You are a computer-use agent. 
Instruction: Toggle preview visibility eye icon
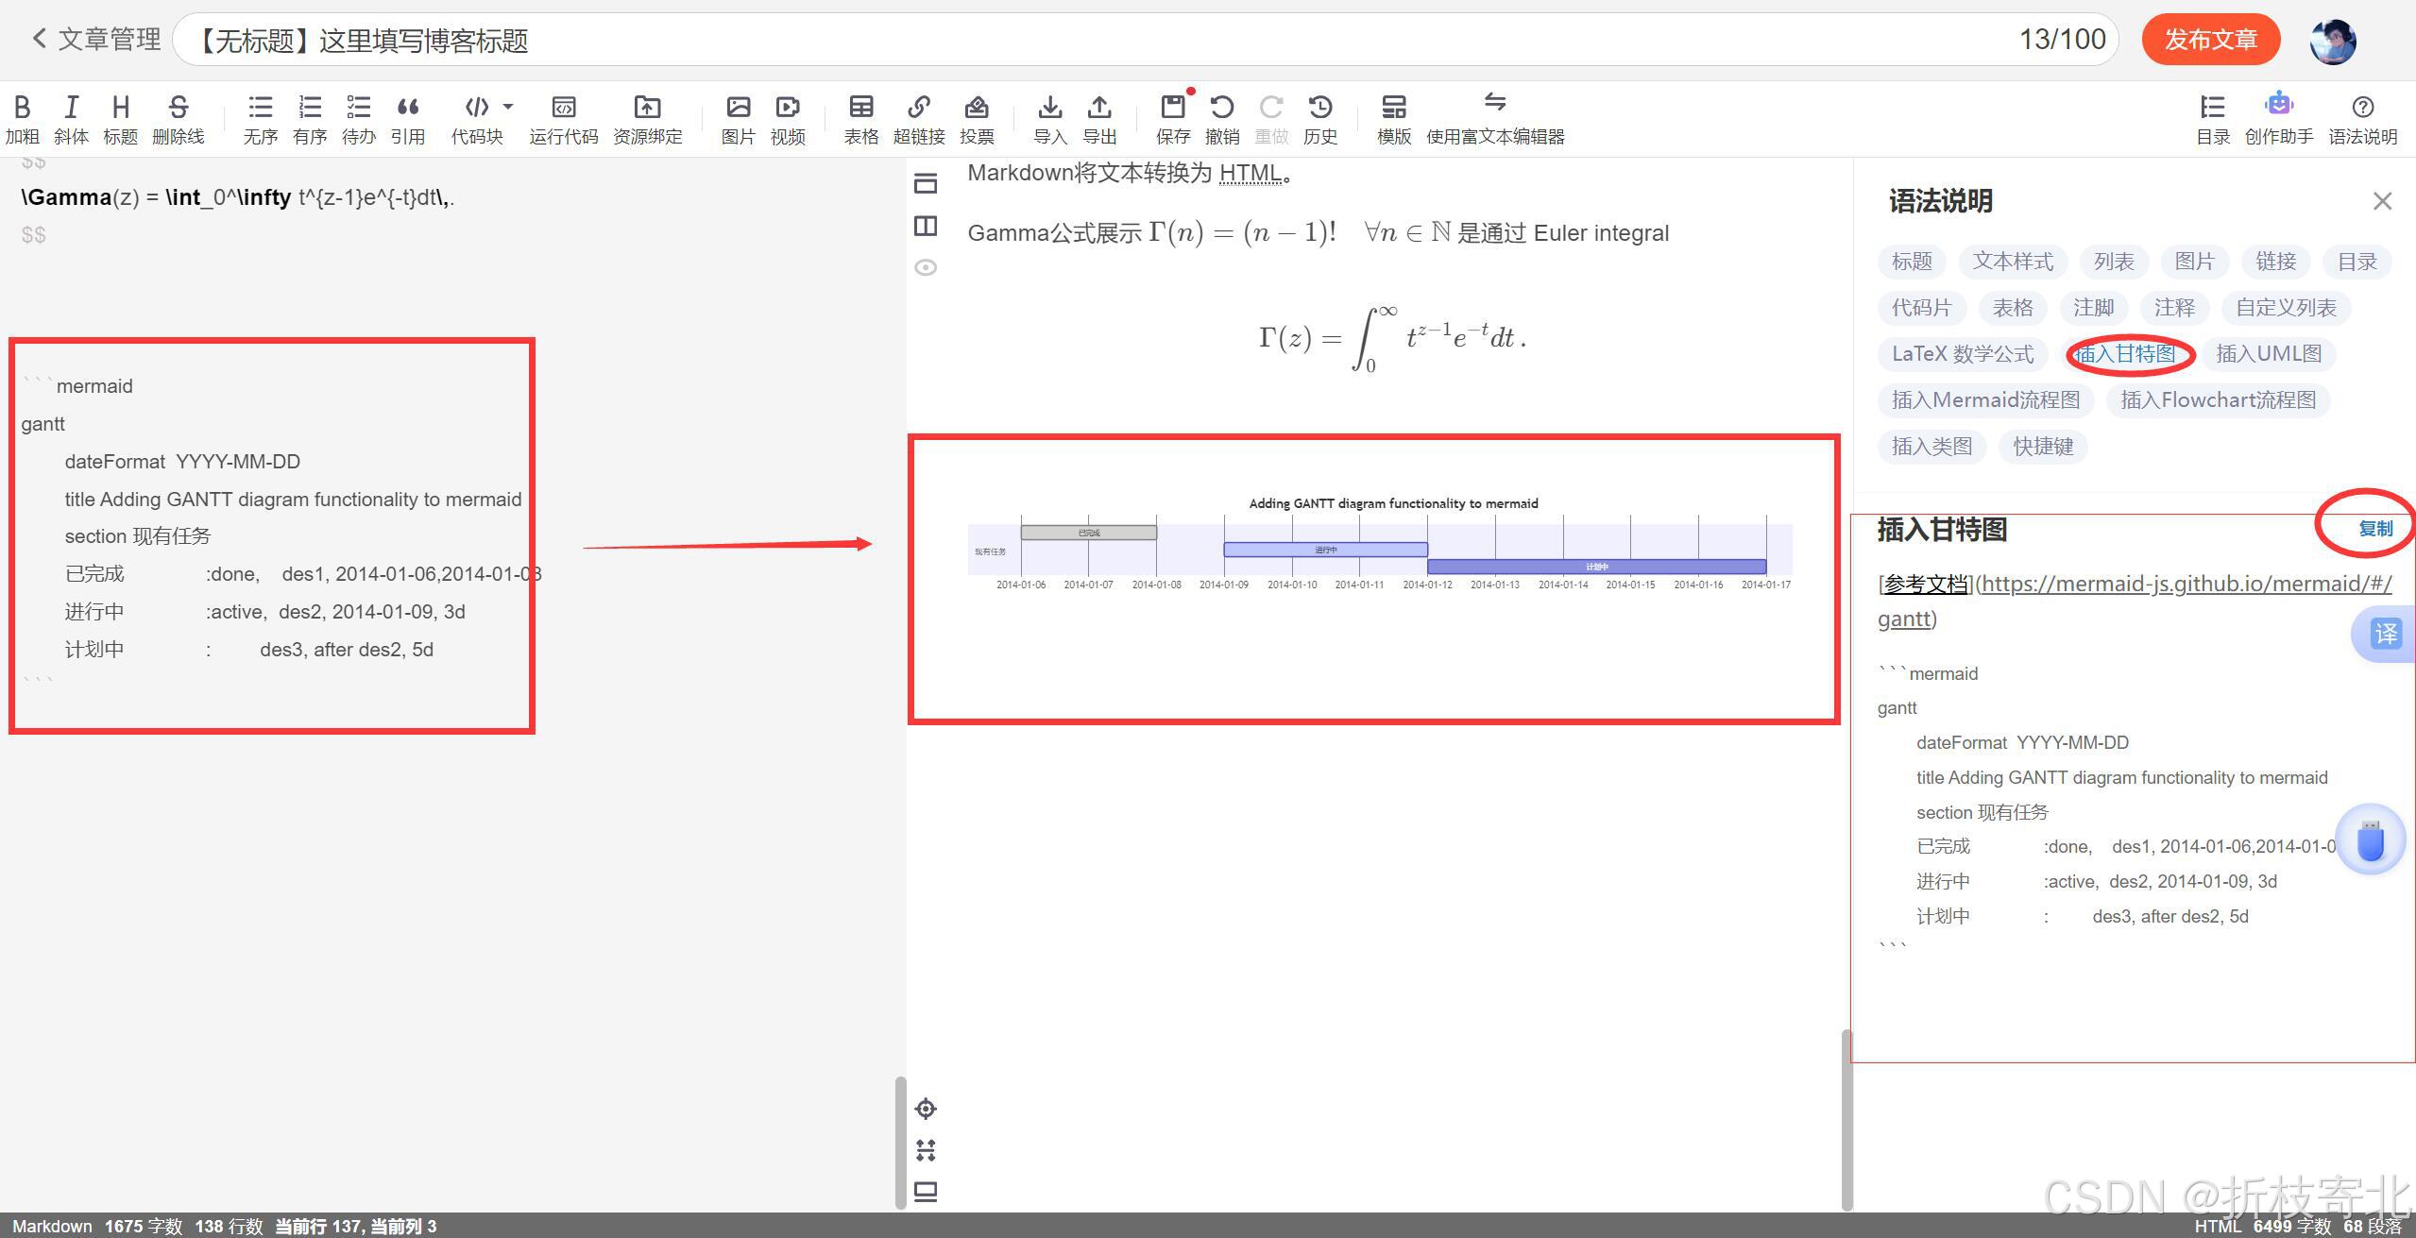926,267
